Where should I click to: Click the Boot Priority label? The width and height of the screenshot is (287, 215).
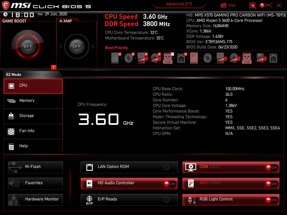pyautogui.click(x=116, y=48)
